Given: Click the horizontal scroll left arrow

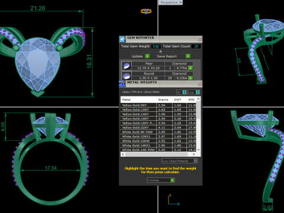Looking at the screenshot, I should click(x=123, y=154).
